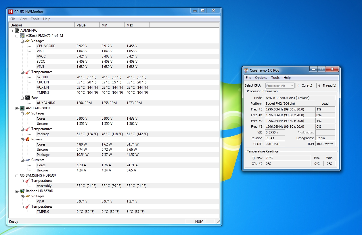Screen dimensions: 362x235
Task: Open the Help menu in HWMonitor
Action: 47,19
